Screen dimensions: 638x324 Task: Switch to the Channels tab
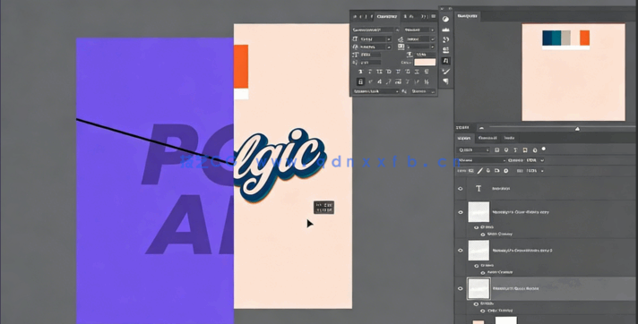click(487, 138)
